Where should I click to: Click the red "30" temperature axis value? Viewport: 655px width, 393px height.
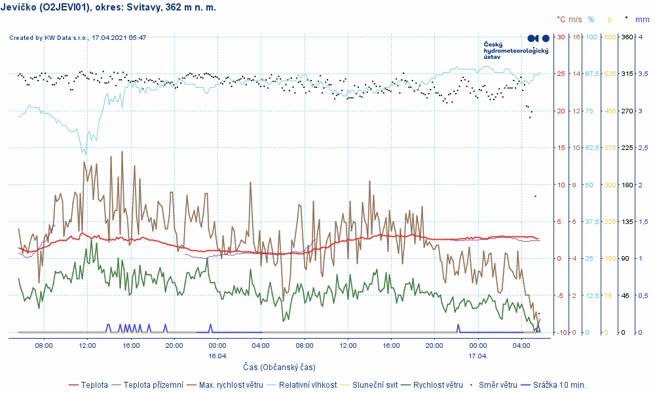coord(561,37)
